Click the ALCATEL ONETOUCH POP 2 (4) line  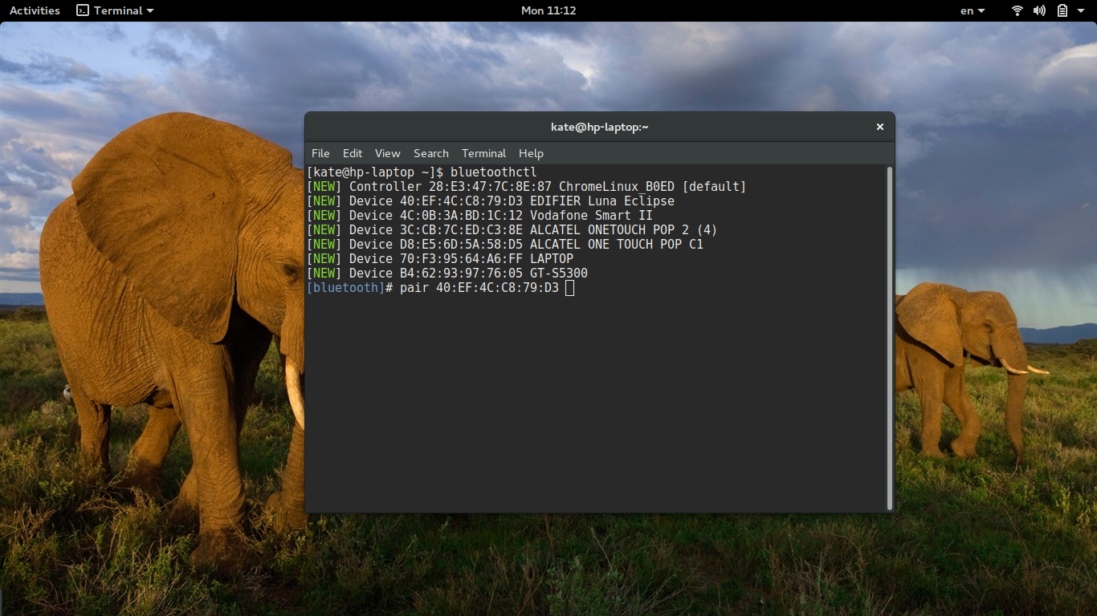click(512, 230)
